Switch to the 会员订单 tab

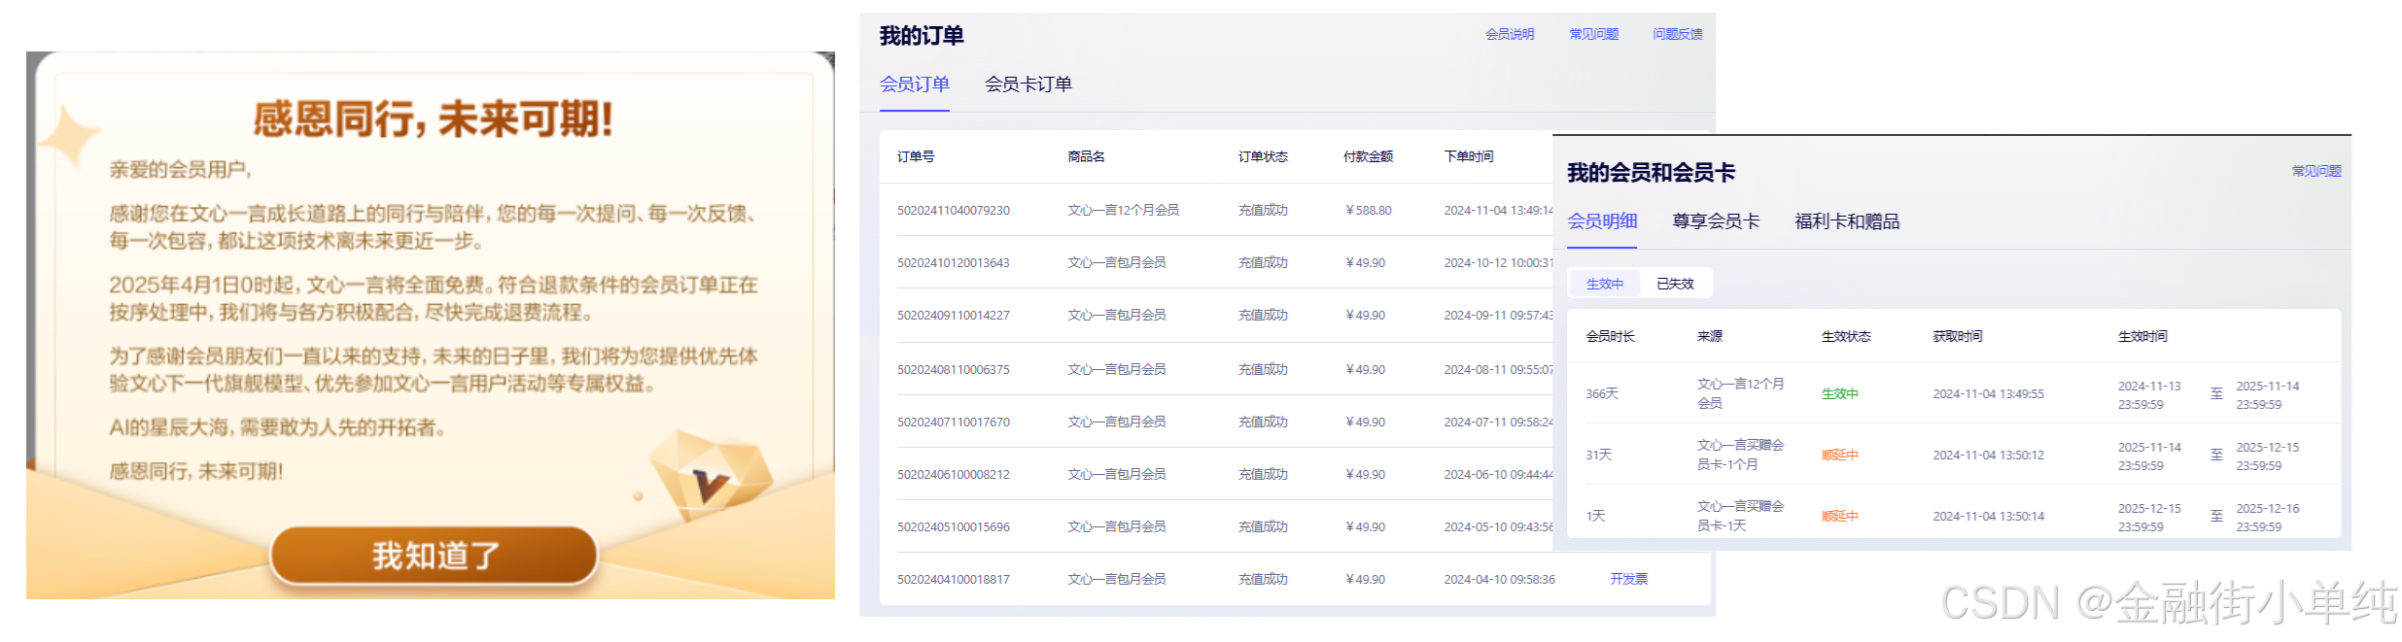click(915, 84)
